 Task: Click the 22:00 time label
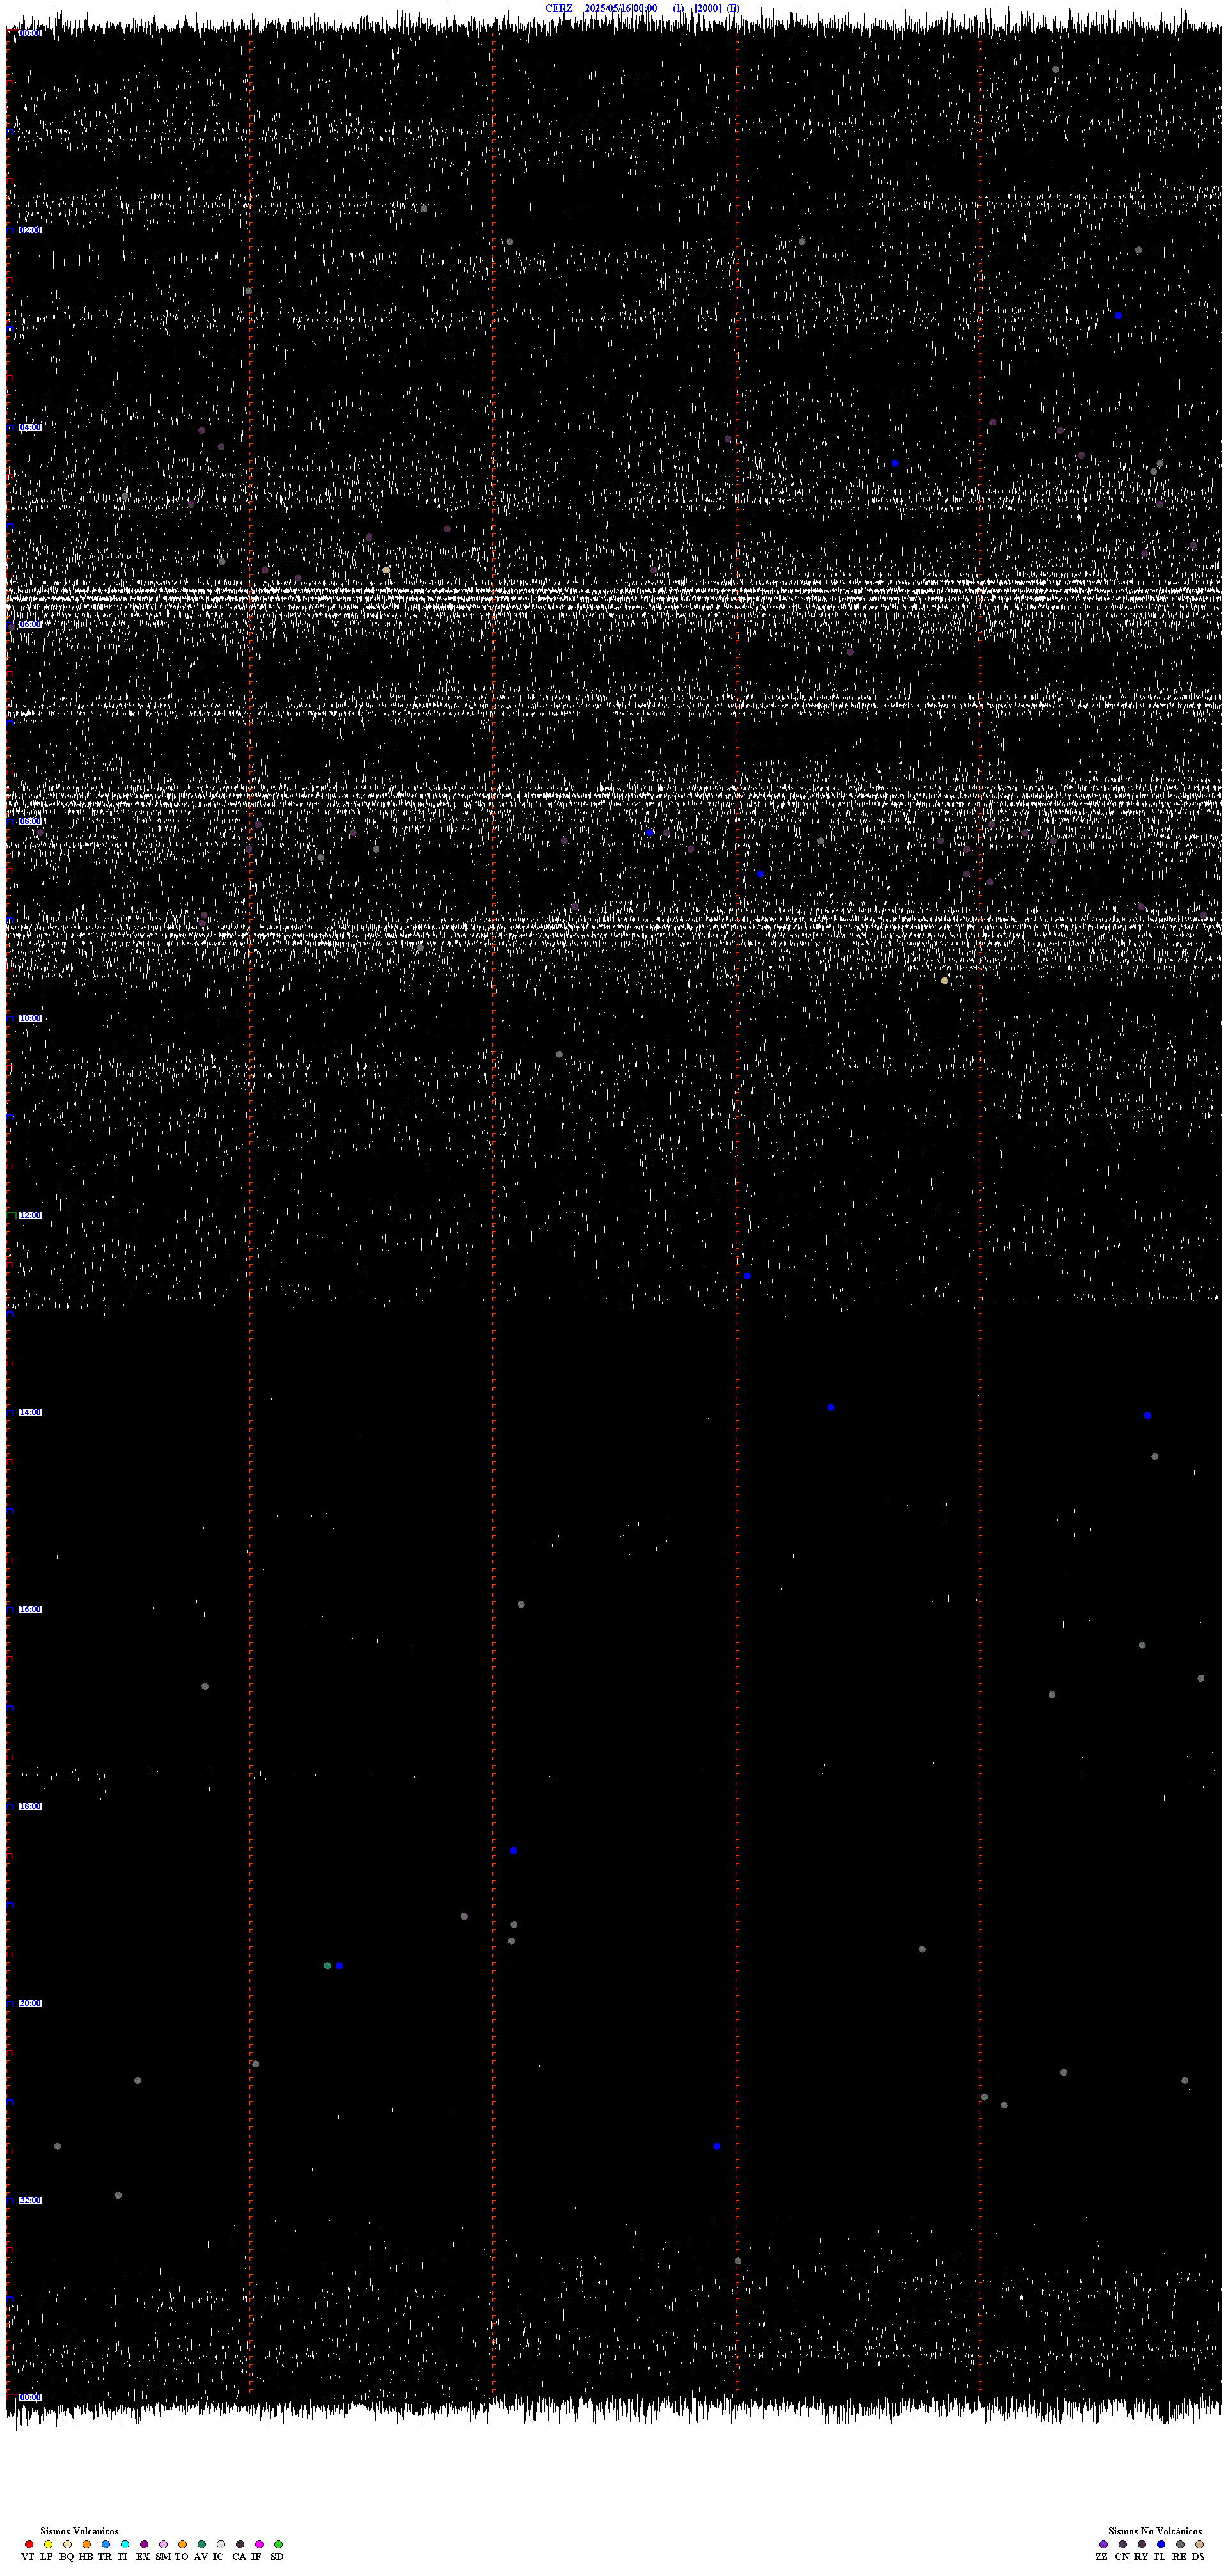tap(30, 2200)
